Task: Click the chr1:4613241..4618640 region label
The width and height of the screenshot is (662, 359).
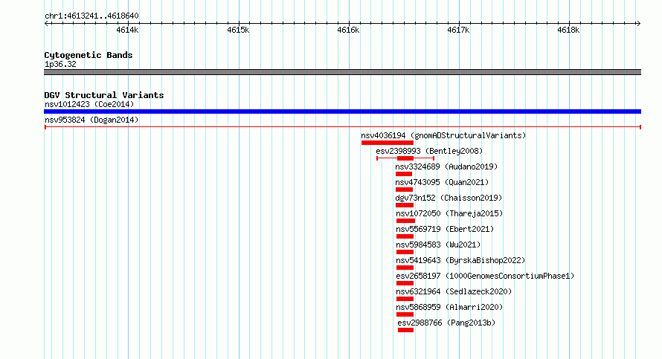Action: click(91, 16)
